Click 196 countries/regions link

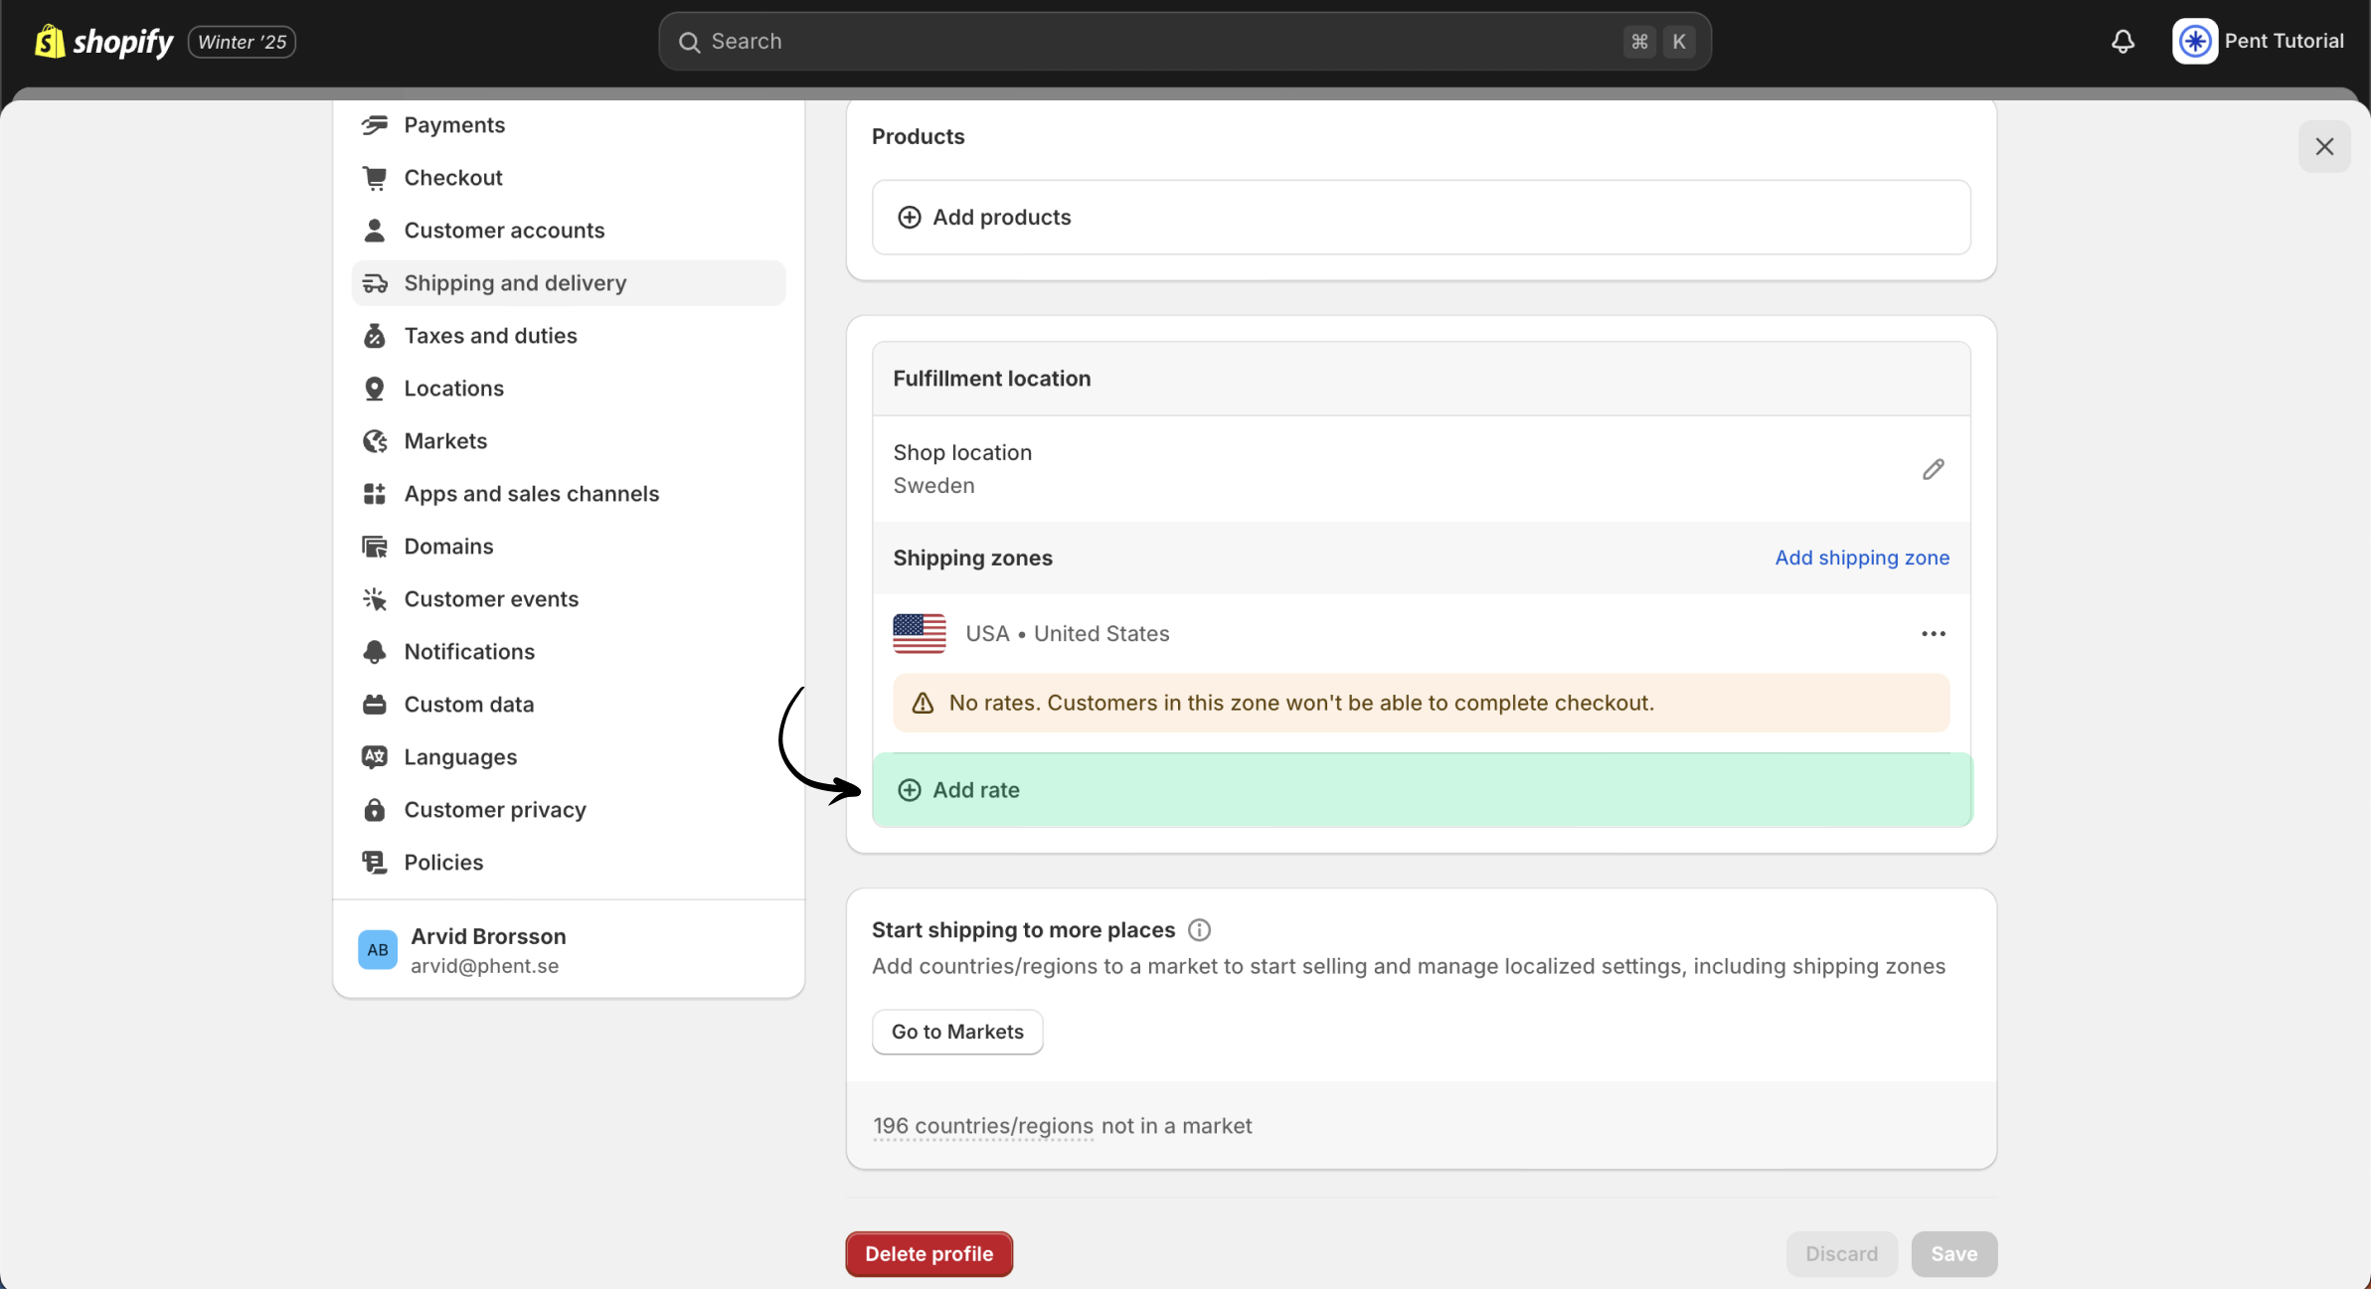(x=982, y=1126)
